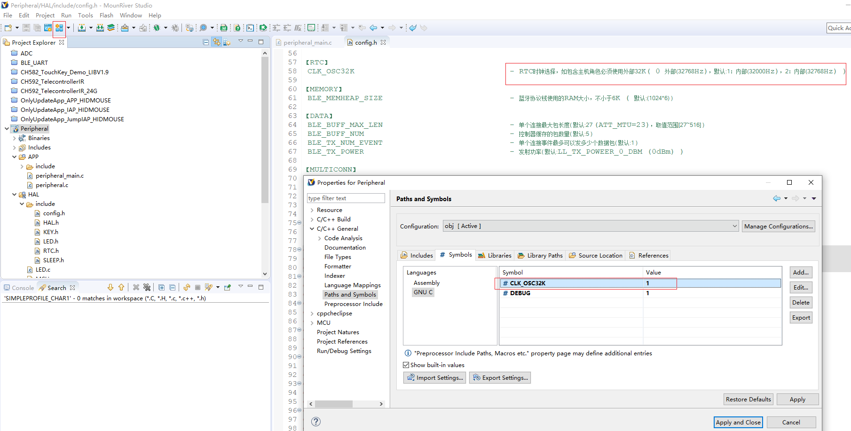Click the properties tree horizontal scrollbar
This screenshot has height=431, width=851.
(334, 404)
